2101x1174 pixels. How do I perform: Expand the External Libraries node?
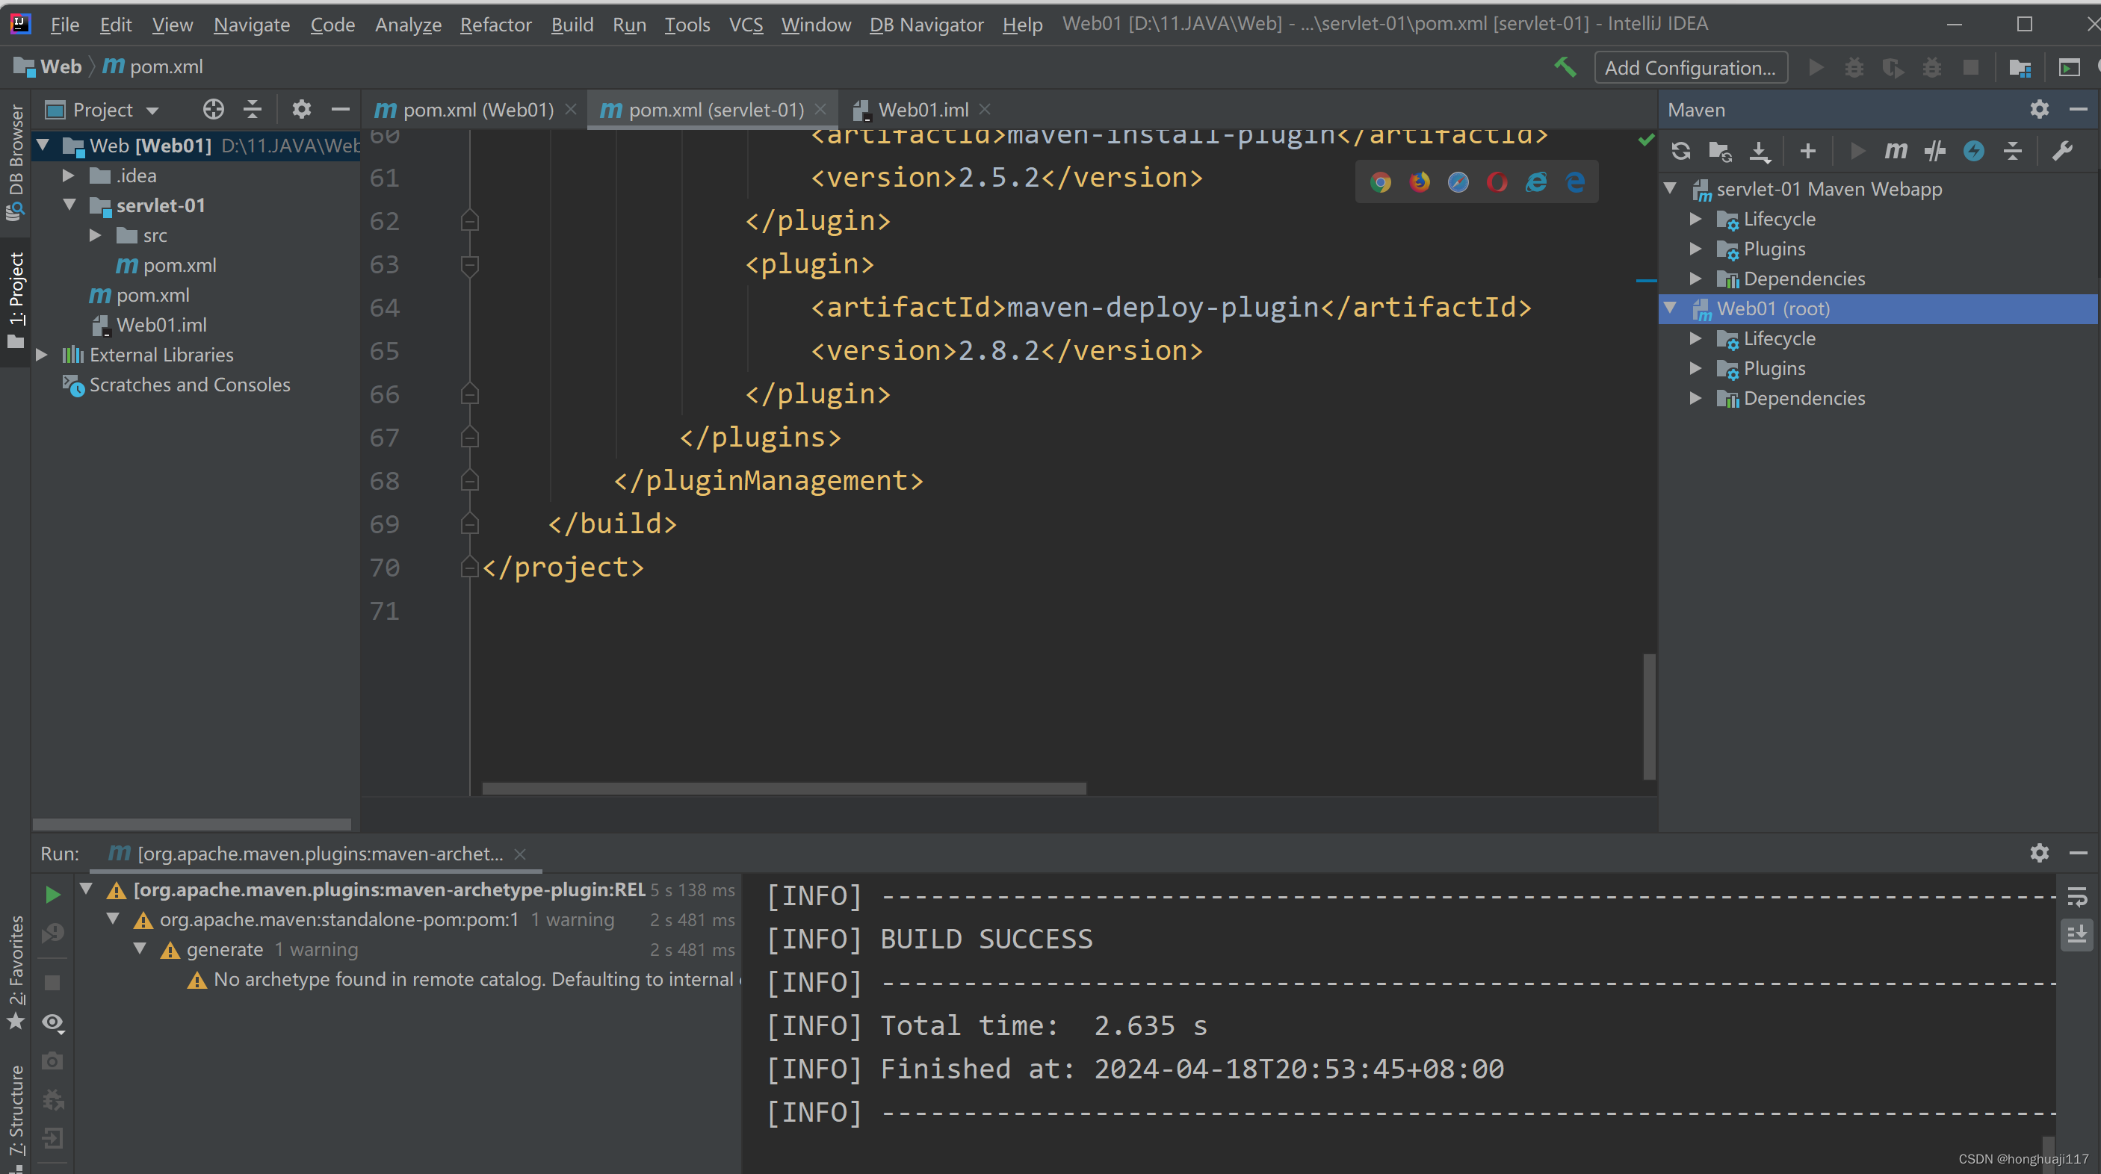click(x=42, y=355)
